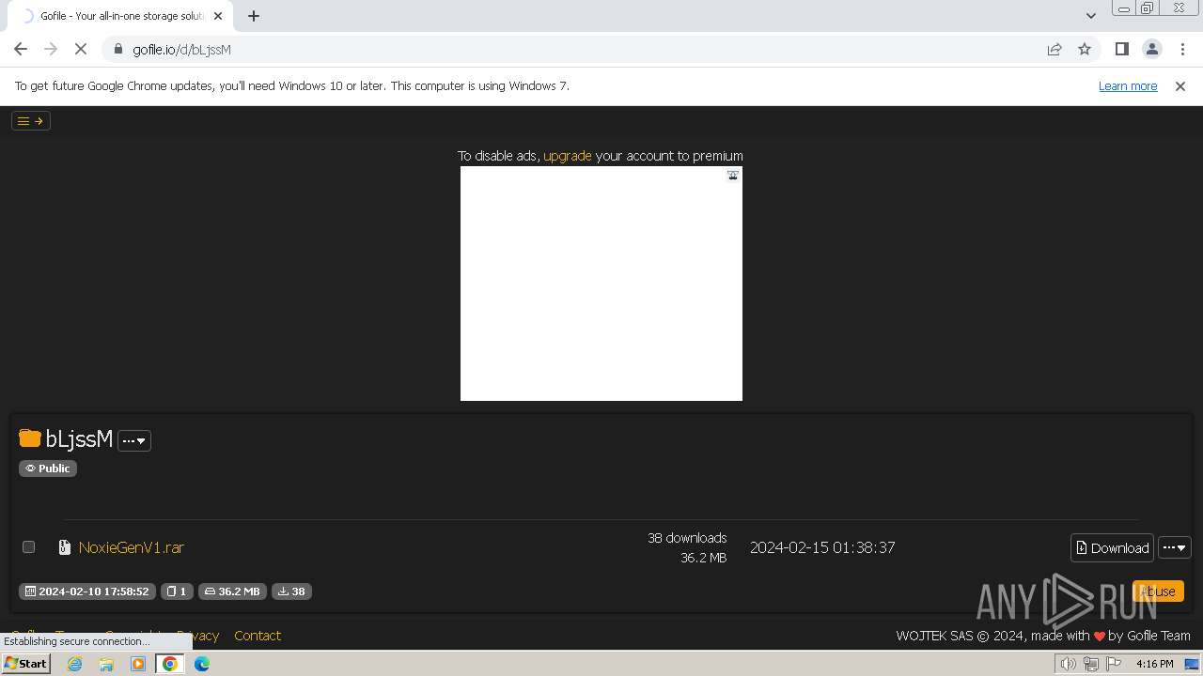Select the bLjssM folder icon
Screen dimensions: 1203x676
tap(30, 438)
